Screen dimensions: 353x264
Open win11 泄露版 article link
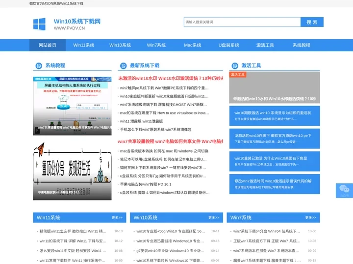[x=141, y=121]
